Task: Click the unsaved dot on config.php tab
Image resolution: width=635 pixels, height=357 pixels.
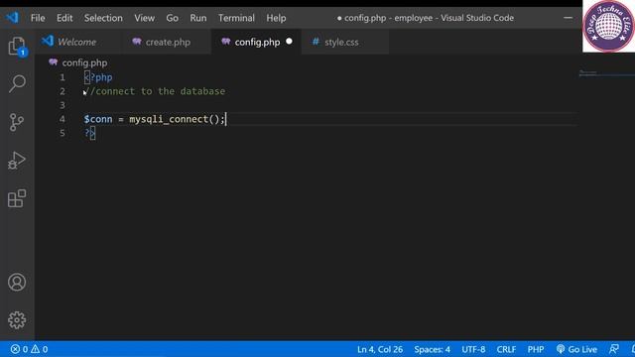Action: tap(289, 42)
